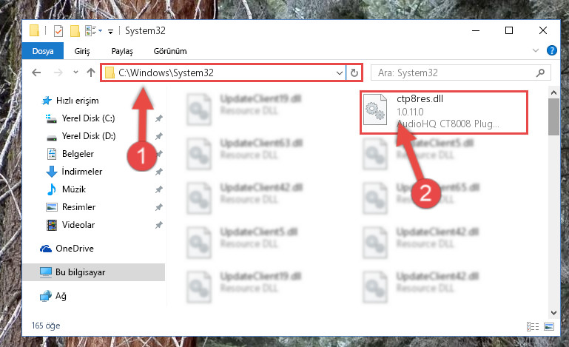569x347 pixels.
Task: Open the Dosya menu tab
Action: coord(43,51)
